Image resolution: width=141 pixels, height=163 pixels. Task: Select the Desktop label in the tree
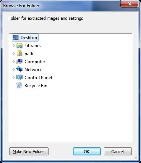tap(29, 38)
